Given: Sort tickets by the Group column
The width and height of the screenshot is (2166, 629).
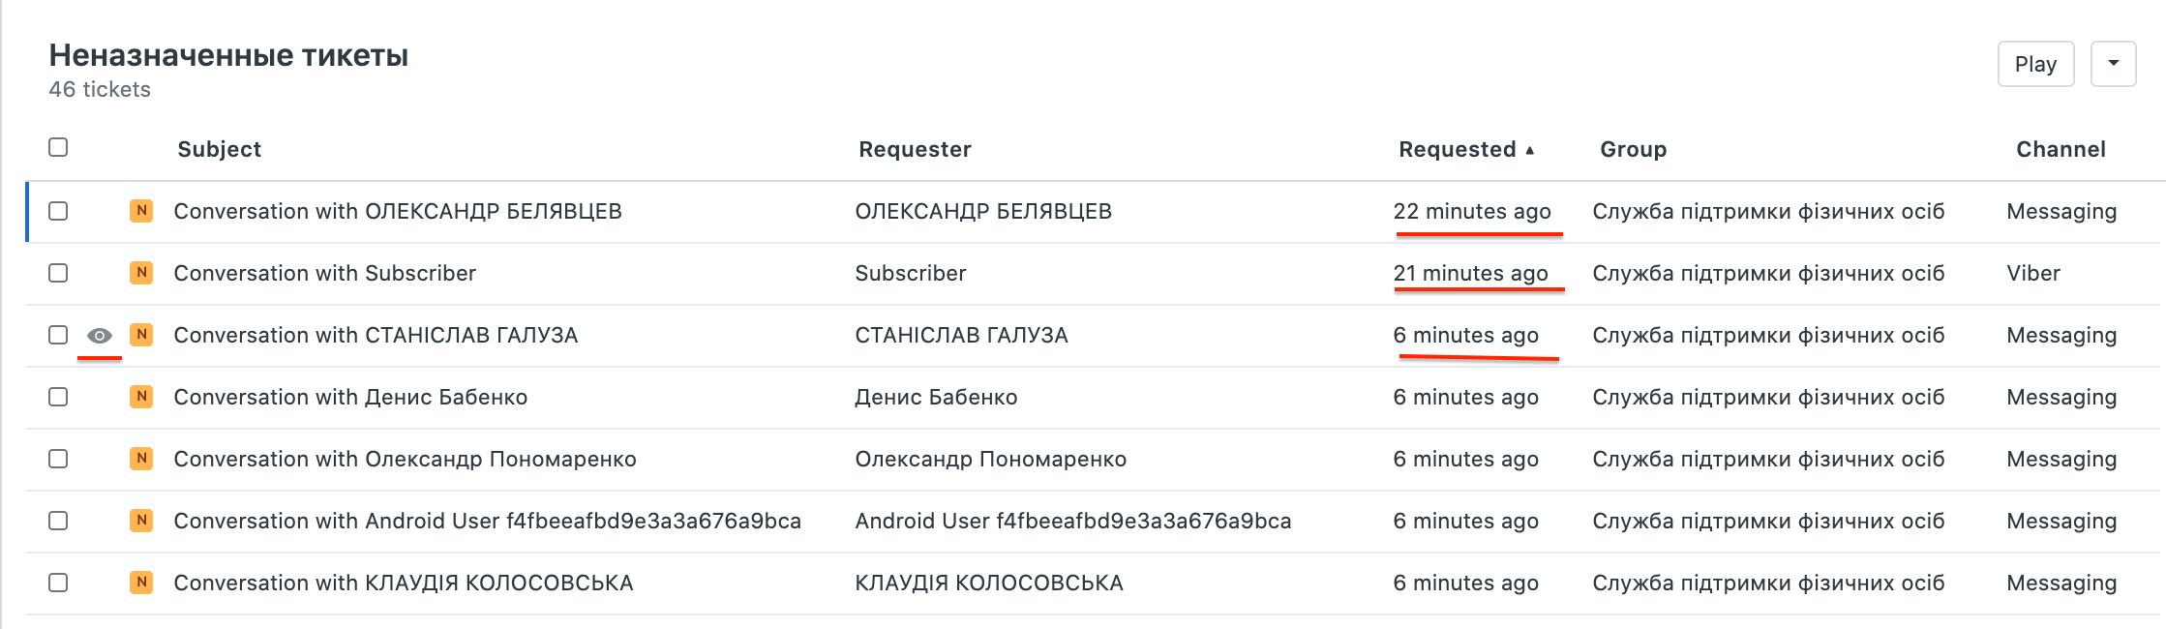Looking at the screenshot, I should [x=1633, y=149].
